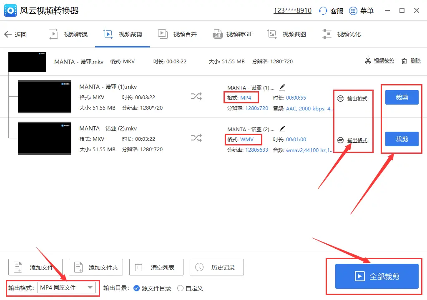Click output resolution 1280x720

[x=256, y=108]
